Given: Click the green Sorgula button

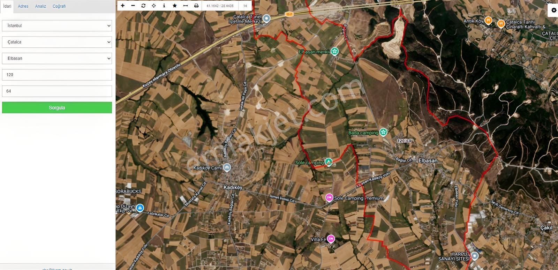Looking at the screenshot, I should click(57, 107).
